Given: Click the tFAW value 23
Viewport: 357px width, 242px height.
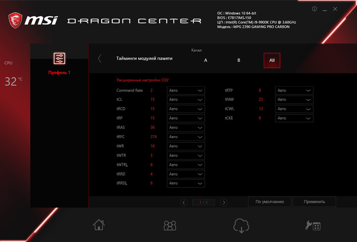Looking at the screenshot, I should click(x=261, y=99).
